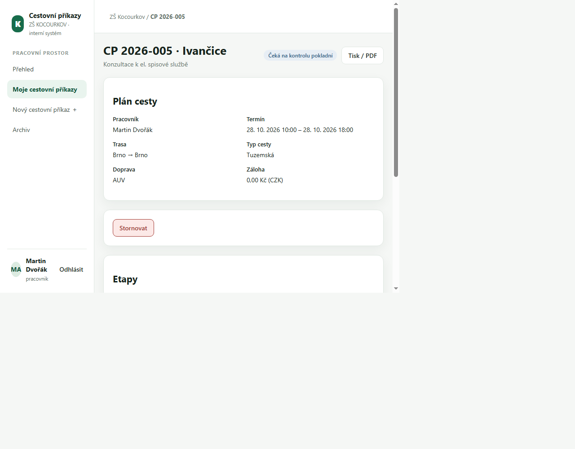575x449 pixels.
Task: Click the date range 28. 10. 2026 10:00 – 28. 10. 2026 18:00
Action: [x=300, y=130]
